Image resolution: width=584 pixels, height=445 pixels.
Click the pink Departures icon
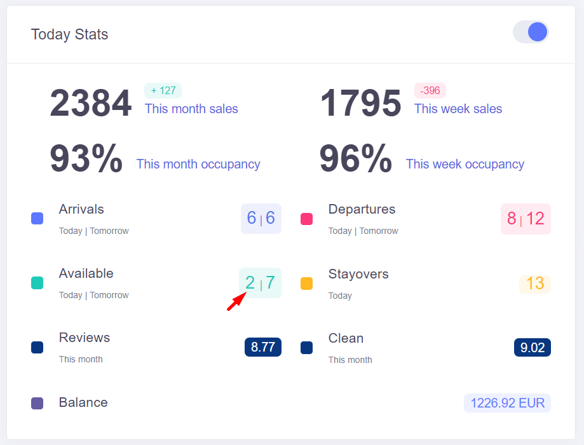click(x=306, y=219)
